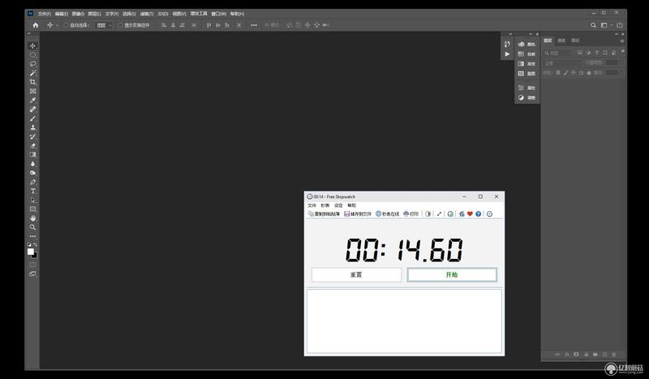
Task: Toggle the contrast theme icon in stopwatch
Action: click(x=428, y=213)
